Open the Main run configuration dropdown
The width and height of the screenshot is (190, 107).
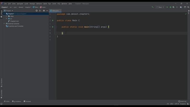click(x=160, y=7)
